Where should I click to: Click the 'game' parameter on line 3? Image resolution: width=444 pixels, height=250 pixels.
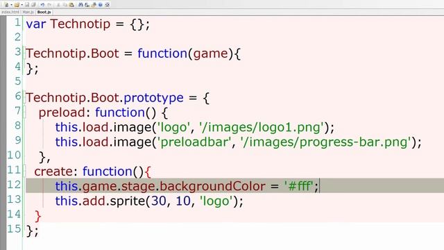click(x=210, y=54)
